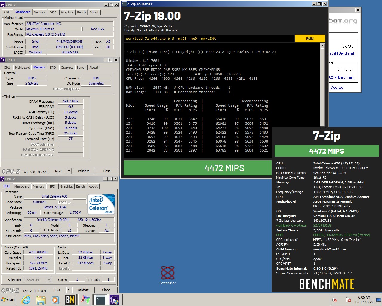
Task: Click the CPU-Z icon in Memory window title bar
Action: pos(3,60)
